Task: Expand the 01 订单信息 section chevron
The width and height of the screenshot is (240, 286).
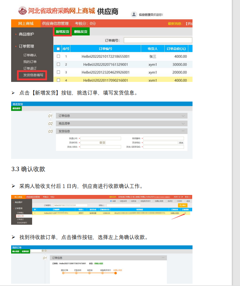Action: 183,116
